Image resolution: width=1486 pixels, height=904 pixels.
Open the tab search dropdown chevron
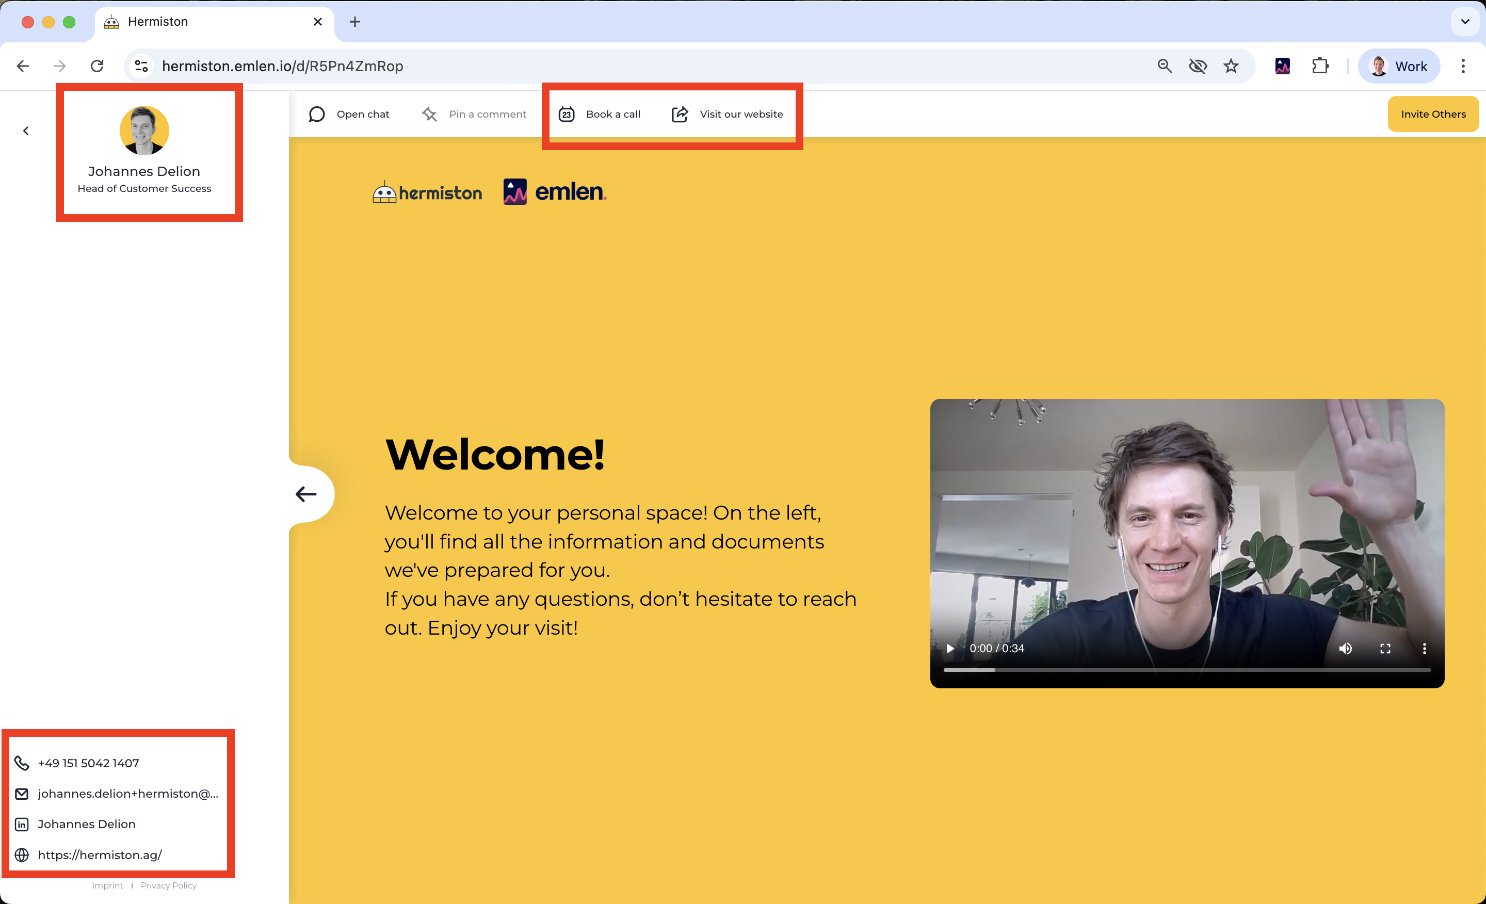(x=1465, y=22)
